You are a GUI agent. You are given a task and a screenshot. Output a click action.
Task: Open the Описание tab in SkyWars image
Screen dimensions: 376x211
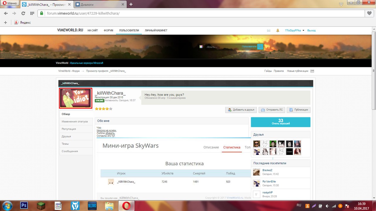[211, 147]
